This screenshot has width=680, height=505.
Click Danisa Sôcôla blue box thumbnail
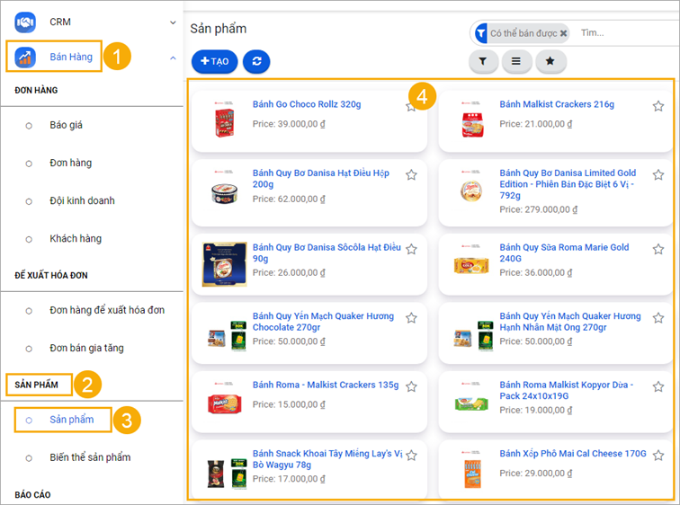pos(224,264)
